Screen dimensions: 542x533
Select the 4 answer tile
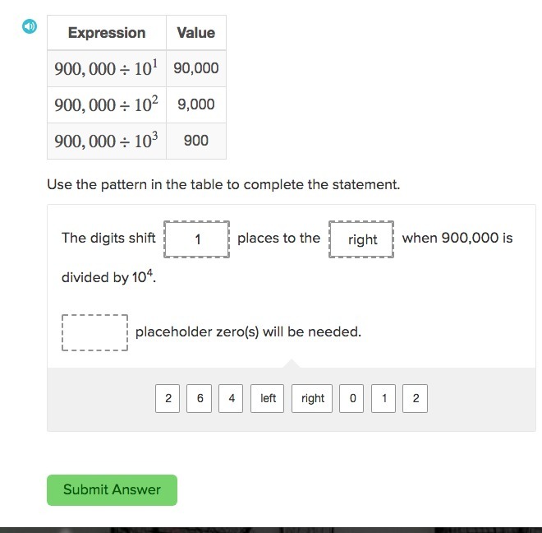(232, 399)
